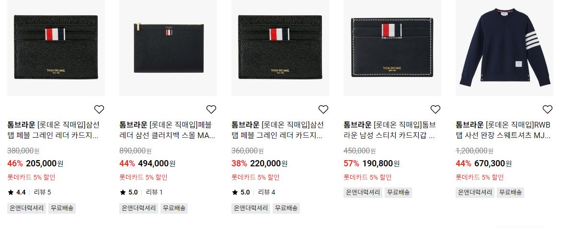Like the 670,300원 sweatshirt with heart icon
This screenshot has width=561, height=228.
point(548,109)
